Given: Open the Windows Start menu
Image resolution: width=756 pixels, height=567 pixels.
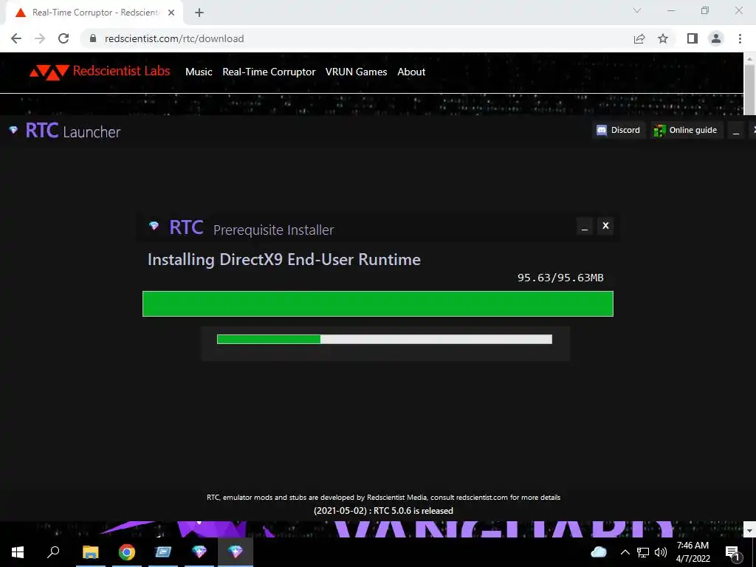Looking at the screenshot, I should pyautogui.click(x=18, y=552).
